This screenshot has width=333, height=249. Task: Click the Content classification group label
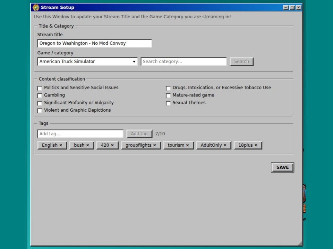62,79
